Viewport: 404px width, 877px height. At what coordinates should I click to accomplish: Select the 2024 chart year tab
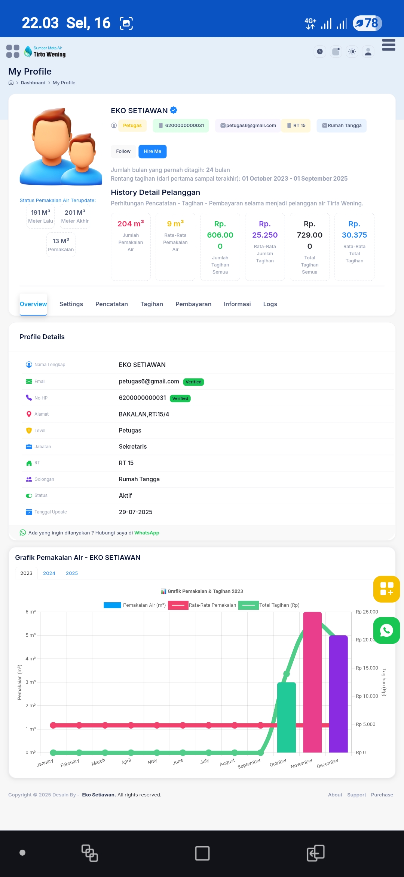49,573
